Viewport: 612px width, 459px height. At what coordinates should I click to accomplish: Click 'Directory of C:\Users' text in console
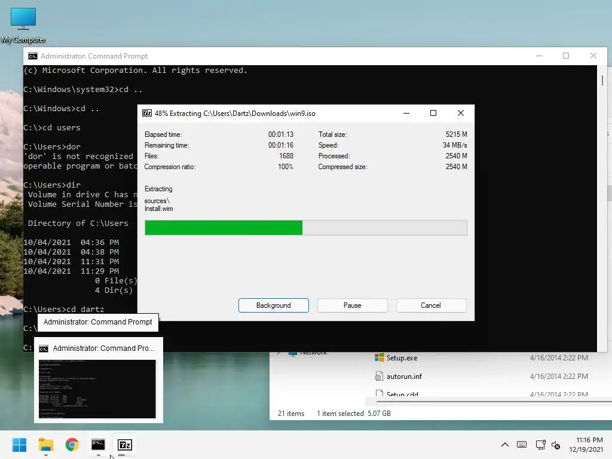pos(78,224)
